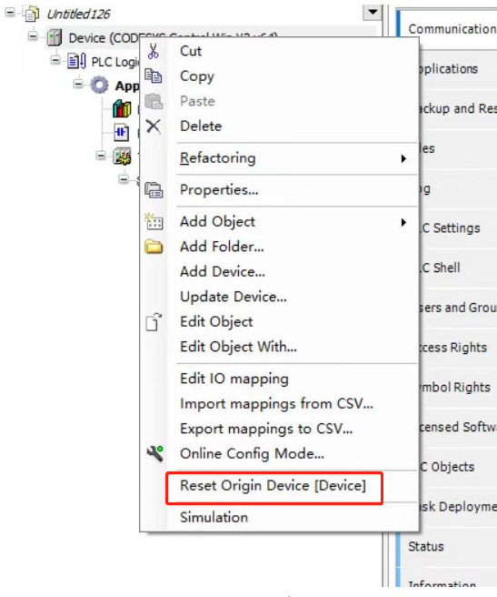This screenshot has width=497, height=597.
Task: Toggle Simulation in the context menu
Action: click(x=280, y=517)
